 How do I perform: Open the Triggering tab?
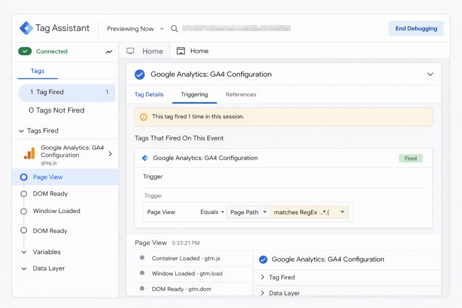(x=194, y=95)
